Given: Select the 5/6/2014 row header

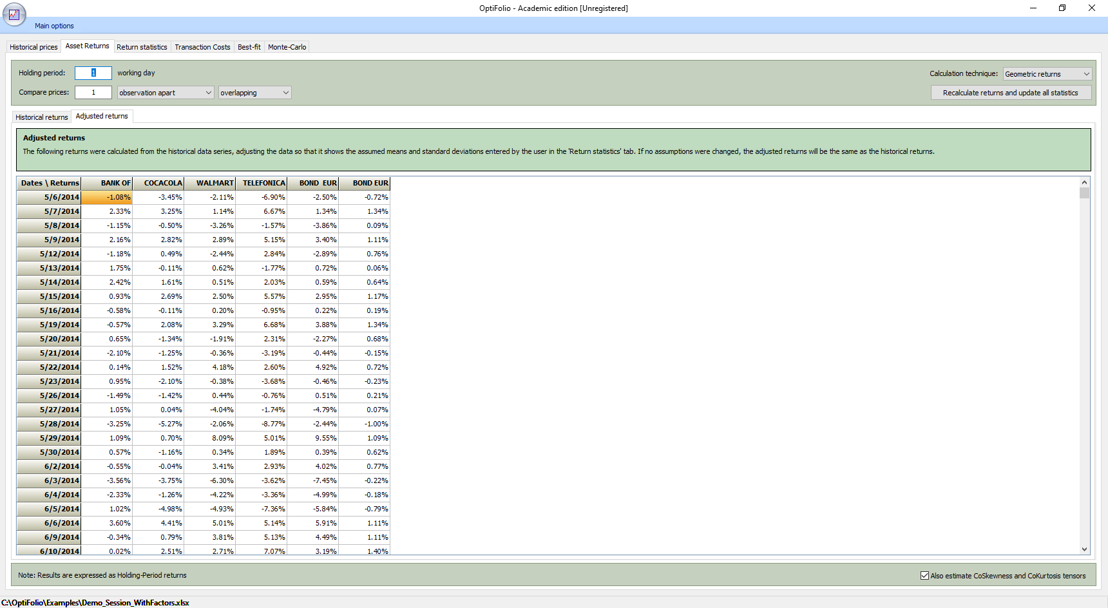Looking at the screenshot, I should 49,197.
